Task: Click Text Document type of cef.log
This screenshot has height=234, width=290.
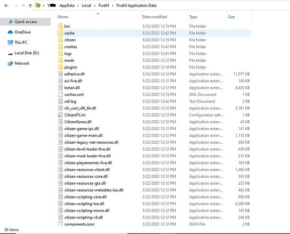Action: (x=202, y=101)
